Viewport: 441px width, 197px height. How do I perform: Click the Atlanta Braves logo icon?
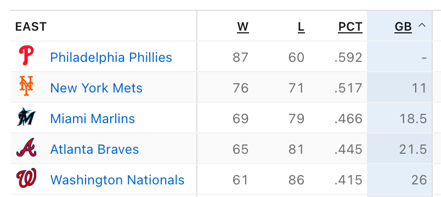click(26, 147)
